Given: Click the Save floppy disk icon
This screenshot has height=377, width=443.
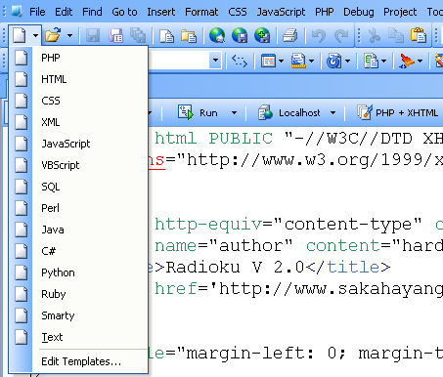Looking at the screenshot, I should tap(93, 35).
